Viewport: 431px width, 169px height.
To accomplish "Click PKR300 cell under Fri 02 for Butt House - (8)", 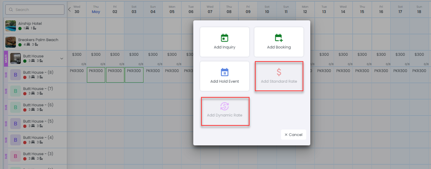I will [x=115, y=75].
